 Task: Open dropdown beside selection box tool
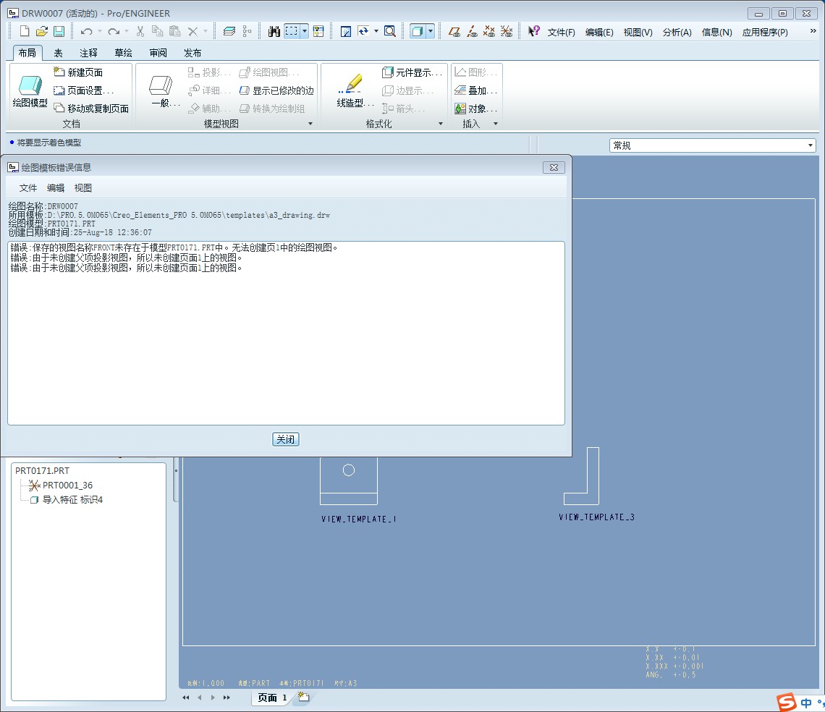tap(304, 32)
